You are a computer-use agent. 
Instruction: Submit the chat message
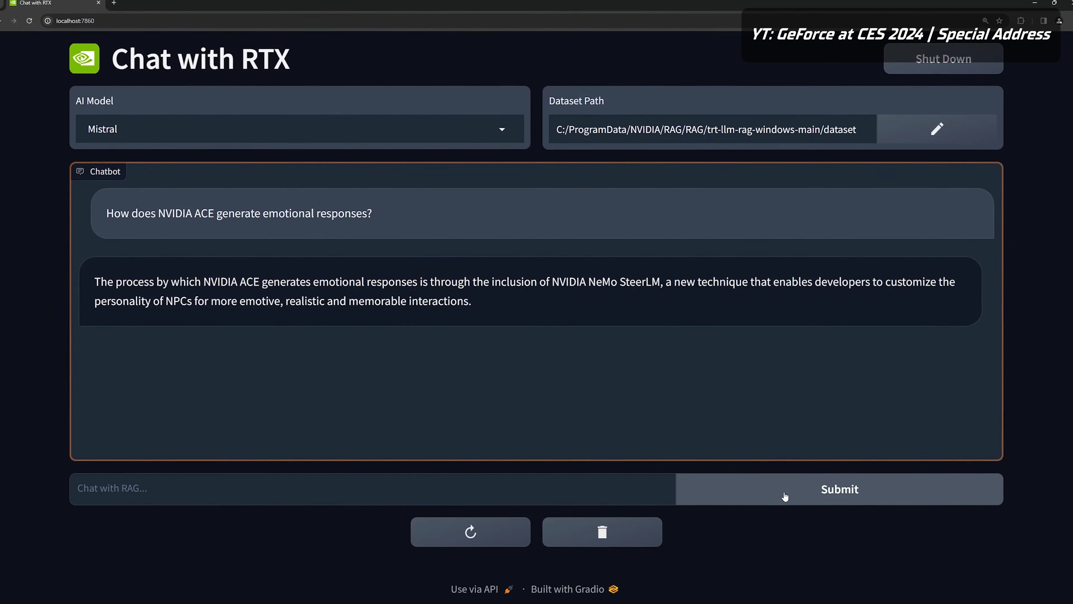point(839,489)
